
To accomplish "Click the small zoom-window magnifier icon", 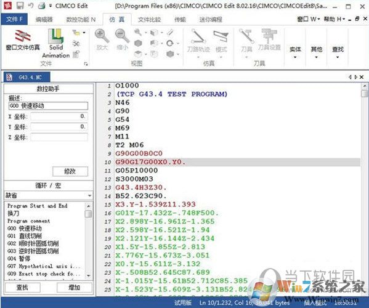I will coord(137,32).
